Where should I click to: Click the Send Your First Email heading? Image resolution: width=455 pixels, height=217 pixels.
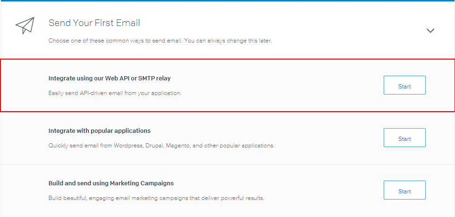tap(94, 23)
